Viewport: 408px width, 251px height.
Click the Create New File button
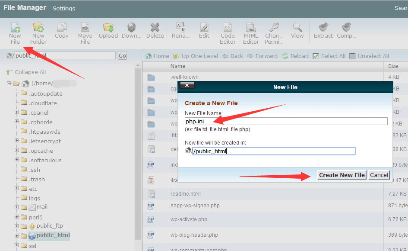[x=342, y=175]
